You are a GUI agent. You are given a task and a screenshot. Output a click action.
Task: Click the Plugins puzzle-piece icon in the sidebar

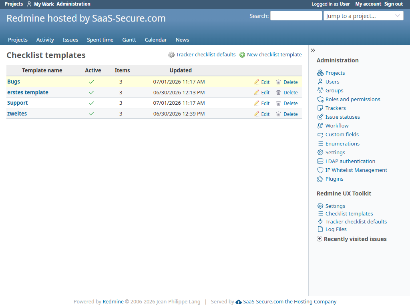tap(320, 179)
